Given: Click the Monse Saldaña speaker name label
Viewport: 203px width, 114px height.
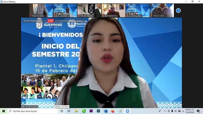Looking at the screenshot, I should click(x=31, y=107).
